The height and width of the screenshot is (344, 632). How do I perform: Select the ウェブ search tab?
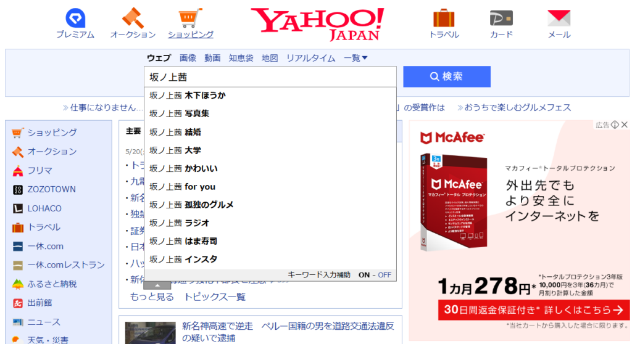pyautogui.click(x=159, y=58)
